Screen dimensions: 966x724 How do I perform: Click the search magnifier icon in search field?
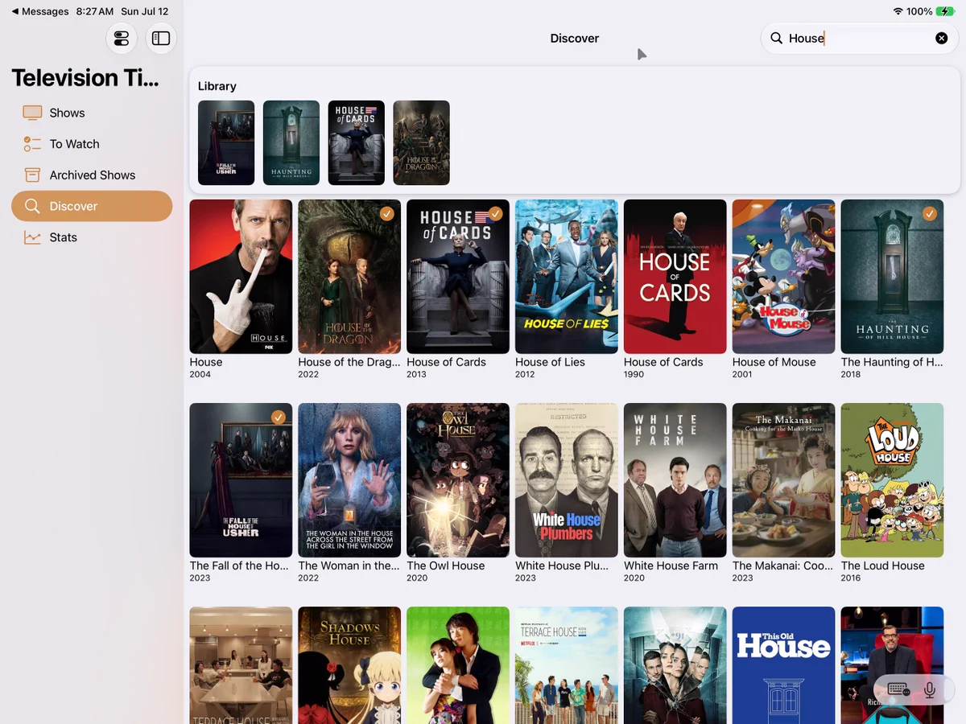[x=776, y=38]
